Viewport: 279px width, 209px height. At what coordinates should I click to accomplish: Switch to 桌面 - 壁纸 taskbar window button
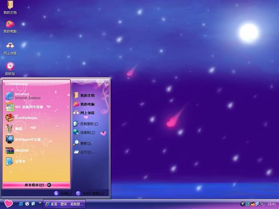pyautogui.click(x=65, y=204)
